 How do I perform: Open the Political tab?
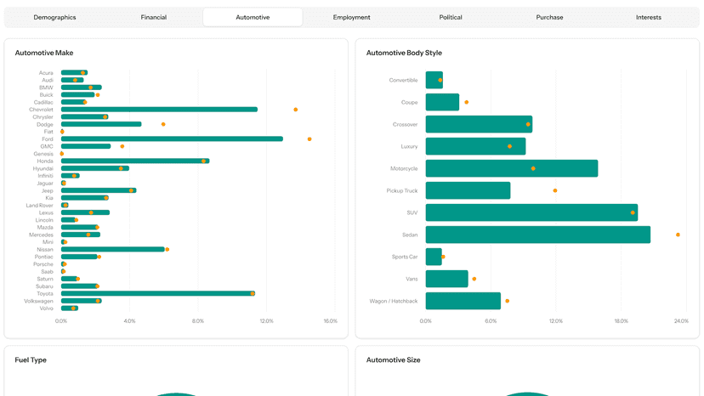[x=451, y=17]
